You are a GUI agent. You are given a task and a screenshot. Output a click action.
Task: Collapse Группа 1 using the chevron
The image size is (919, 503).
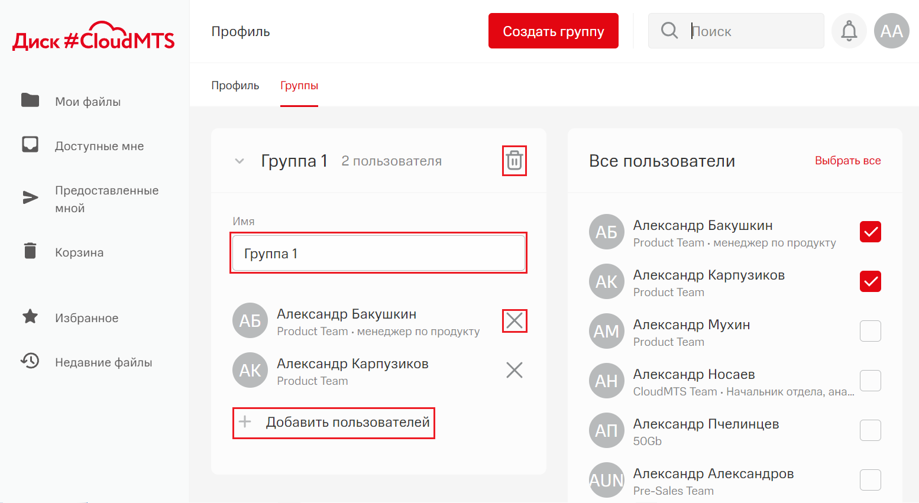coord(240,161)
